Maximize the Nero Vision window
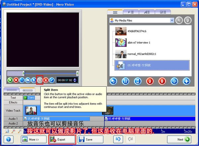 tap(189, 5)
